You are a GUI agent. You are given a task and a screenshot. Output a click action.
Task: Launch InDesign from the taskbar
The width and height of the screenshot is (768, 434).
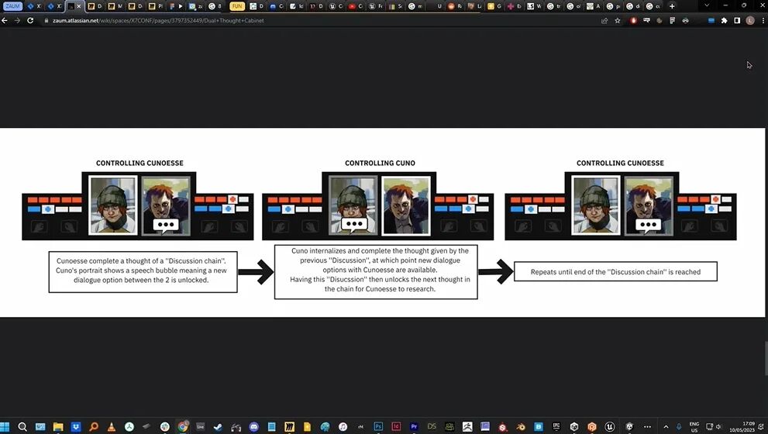coord(396,427)
